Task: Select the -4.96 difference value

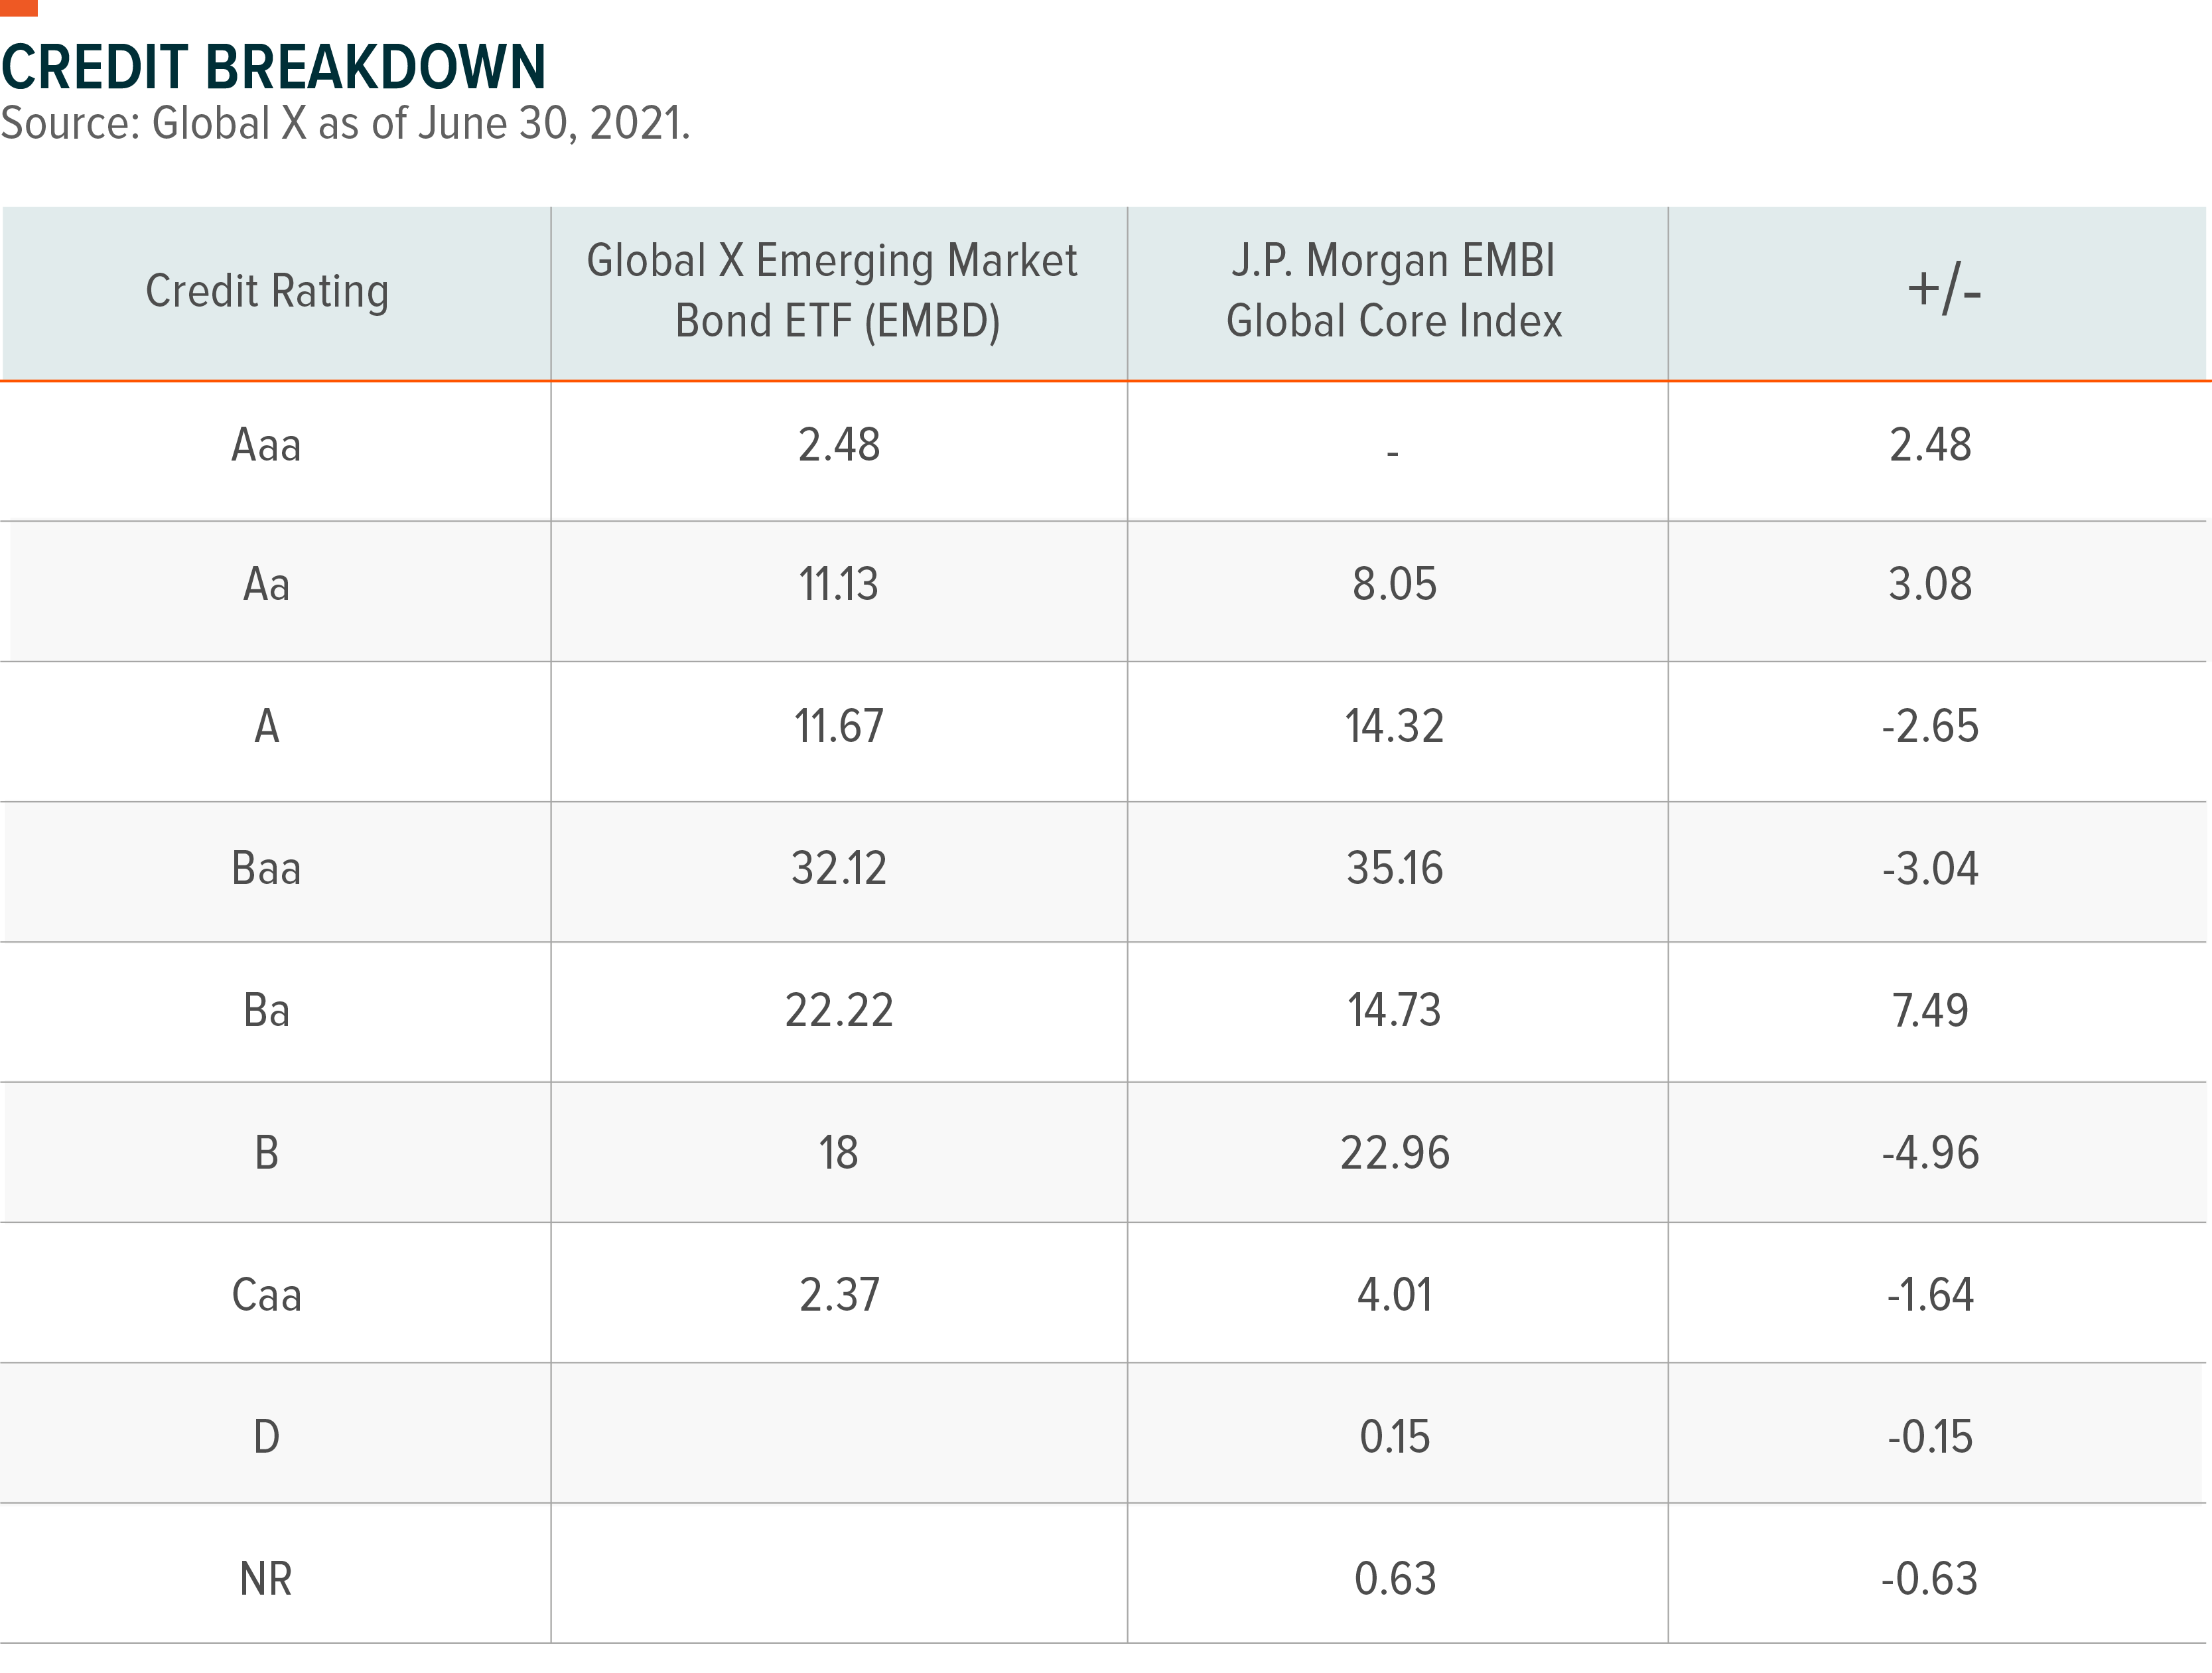Action: pyautogui.click(x=1930, y=1154)
